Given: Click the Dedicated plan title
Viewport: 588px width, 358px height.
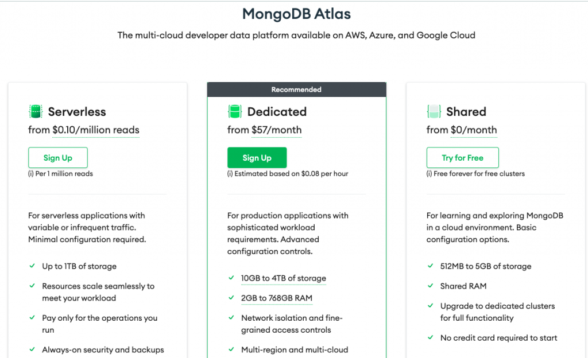Looking at the screenshot, I should [x=277, y=112].
